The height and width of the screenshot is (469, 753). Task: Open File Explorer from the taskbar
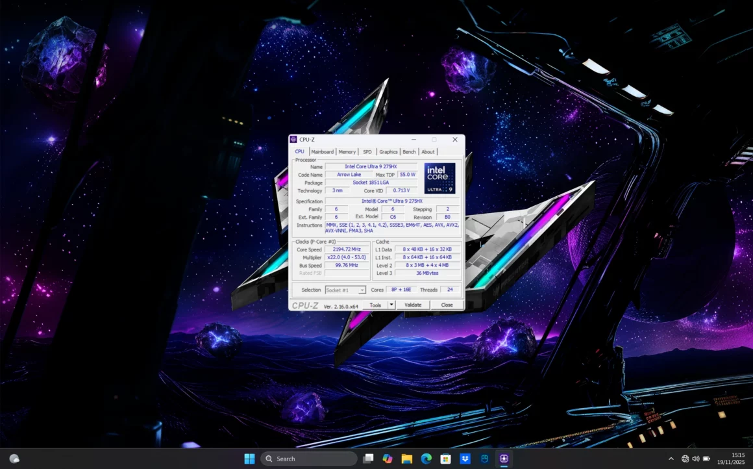pos(407,458)
